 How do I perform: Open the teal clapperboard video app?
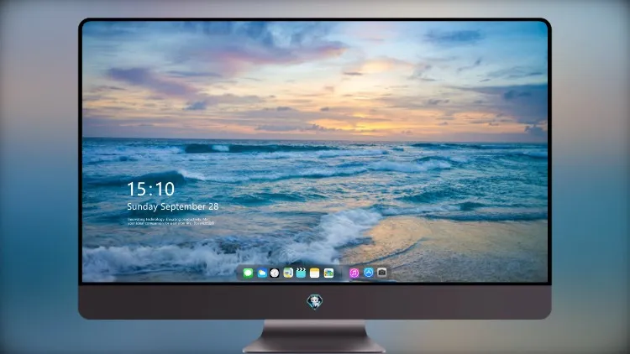click(301, 273)
